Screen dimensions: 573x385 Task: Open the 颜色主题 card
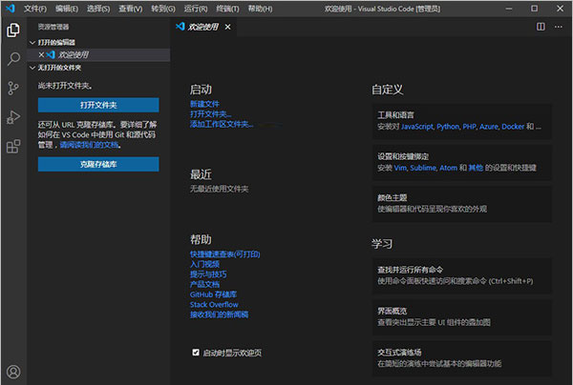click(462, 203)
